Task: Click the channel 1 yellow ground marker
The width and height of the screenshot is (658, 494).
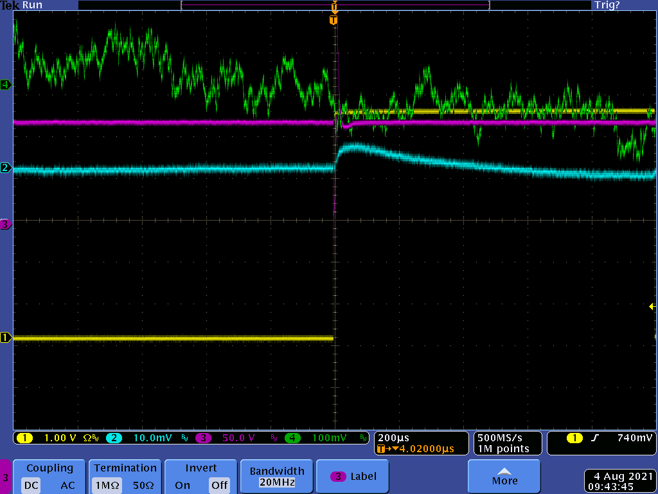Action: pos(6,338)
